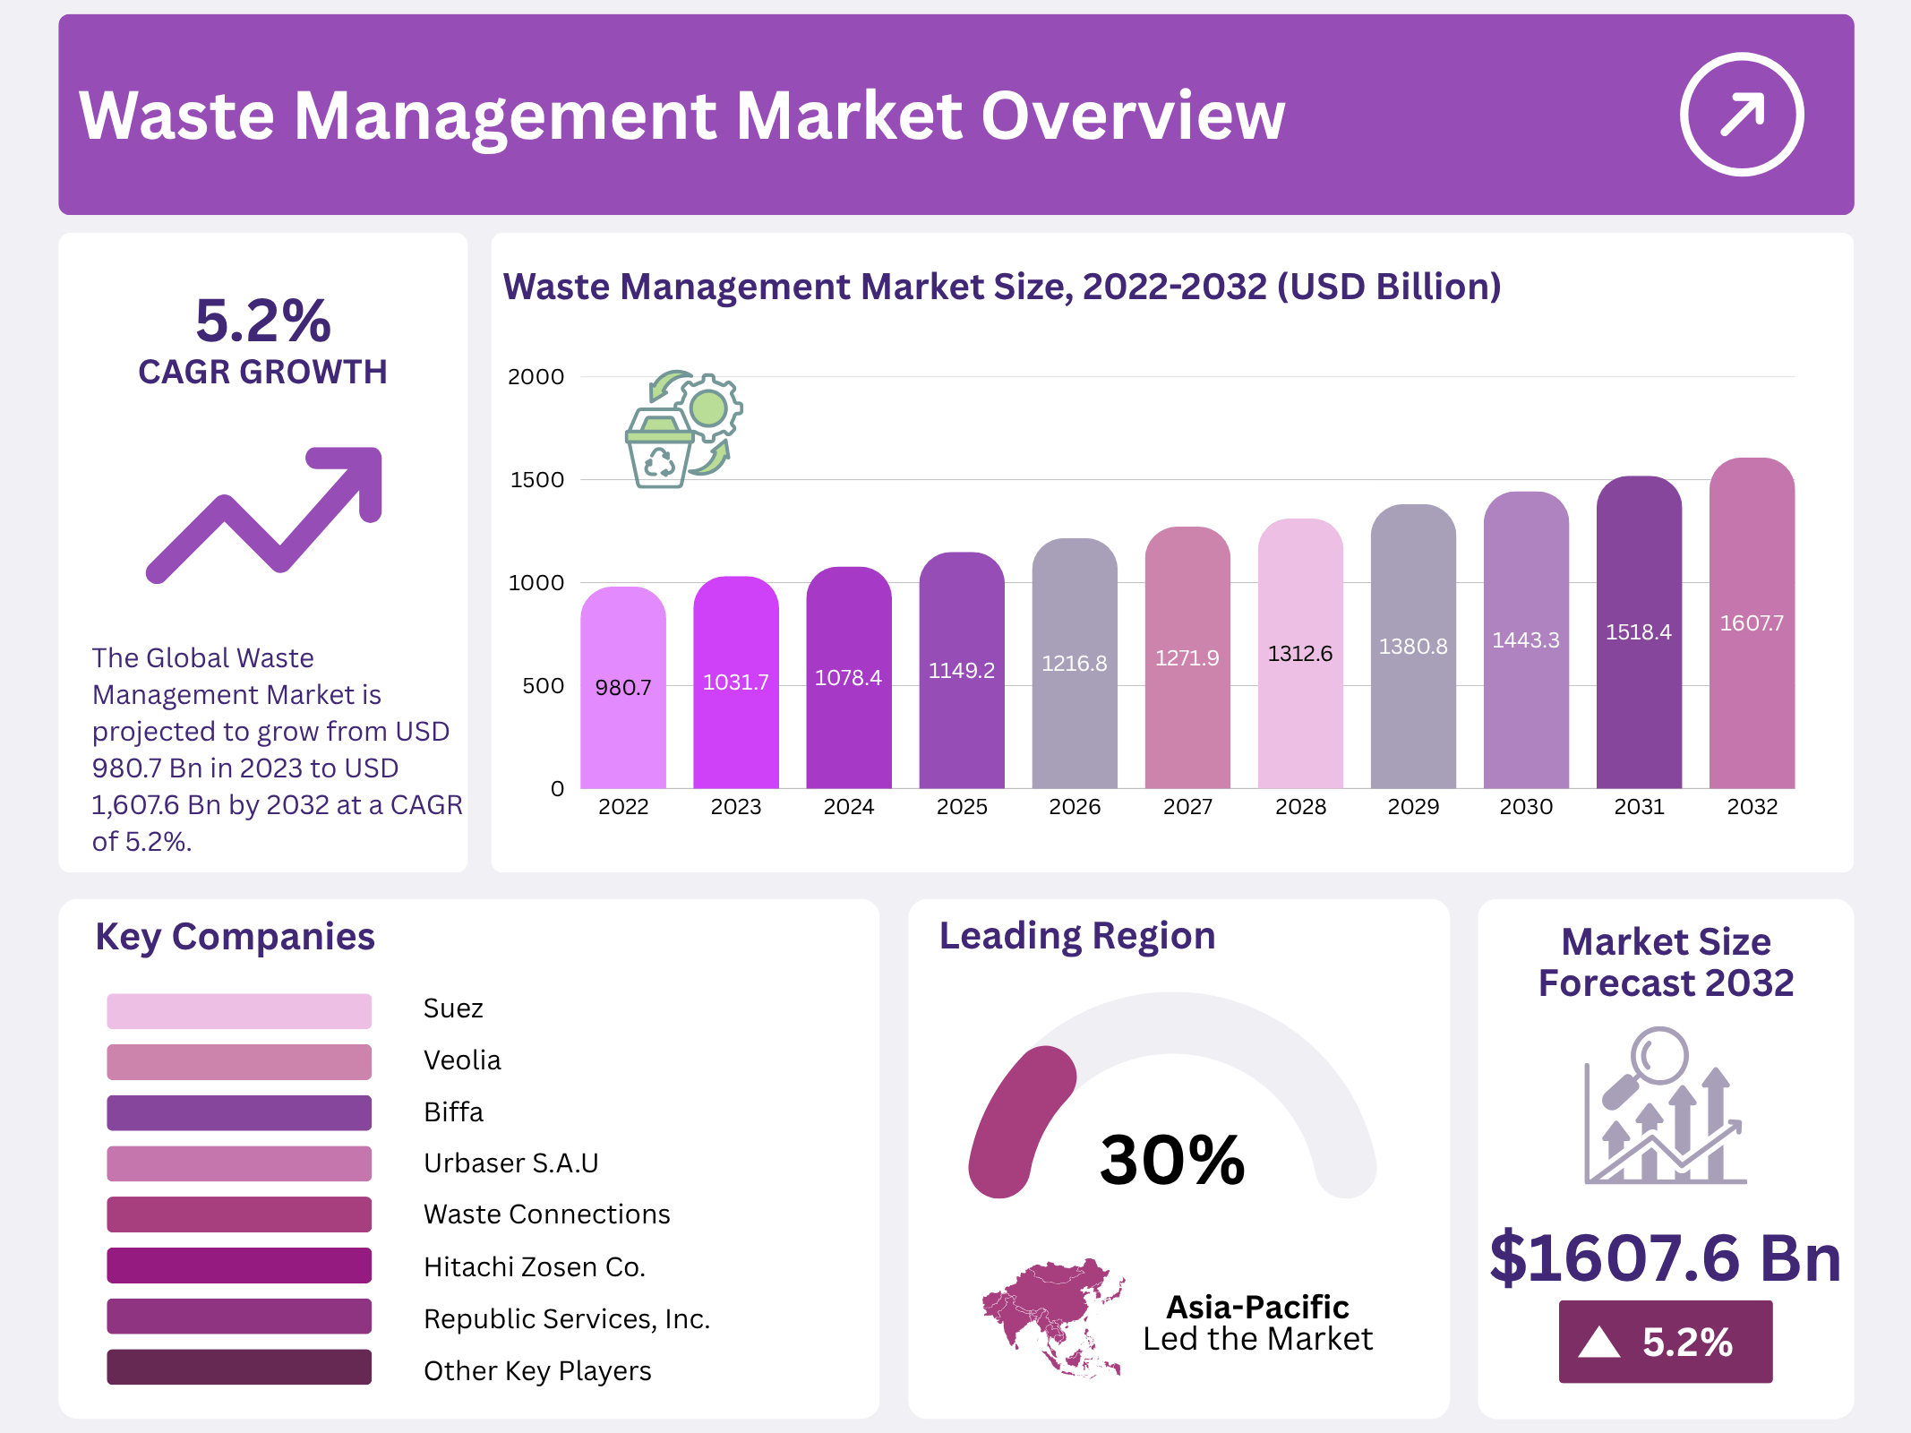Click the Other Key Players color swatch
The image size is (1911, 1433).
(239, 1368)
